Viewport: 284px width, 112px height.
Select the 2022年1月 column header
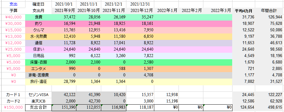coord(167,10)
